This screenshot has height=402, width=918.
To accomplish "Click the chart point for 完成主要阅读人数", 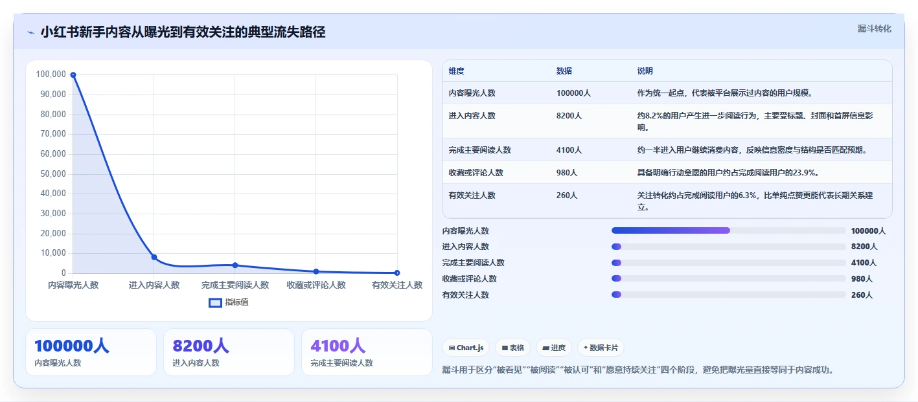I will [235, 265].
